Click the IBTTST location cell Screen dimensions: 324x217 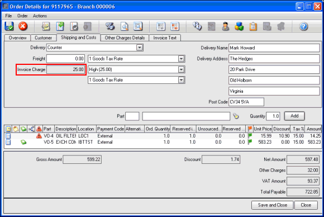(x=85, y=142)
